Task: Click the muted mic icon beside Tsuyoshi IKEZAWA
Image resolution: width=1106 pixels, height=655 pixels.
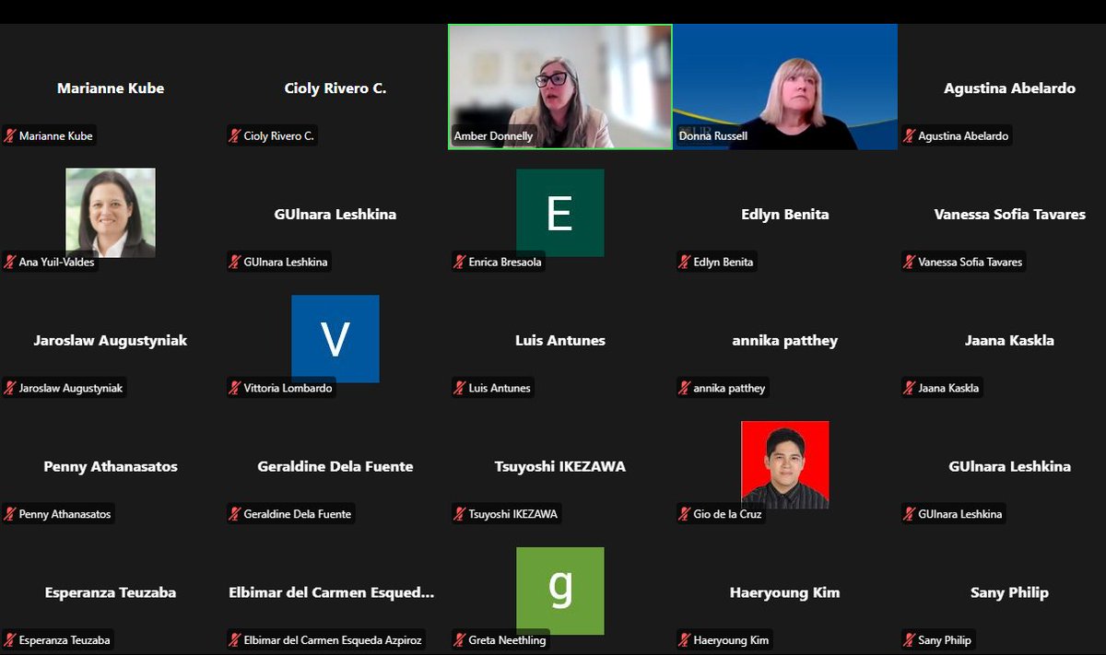Action: [460, 514]
